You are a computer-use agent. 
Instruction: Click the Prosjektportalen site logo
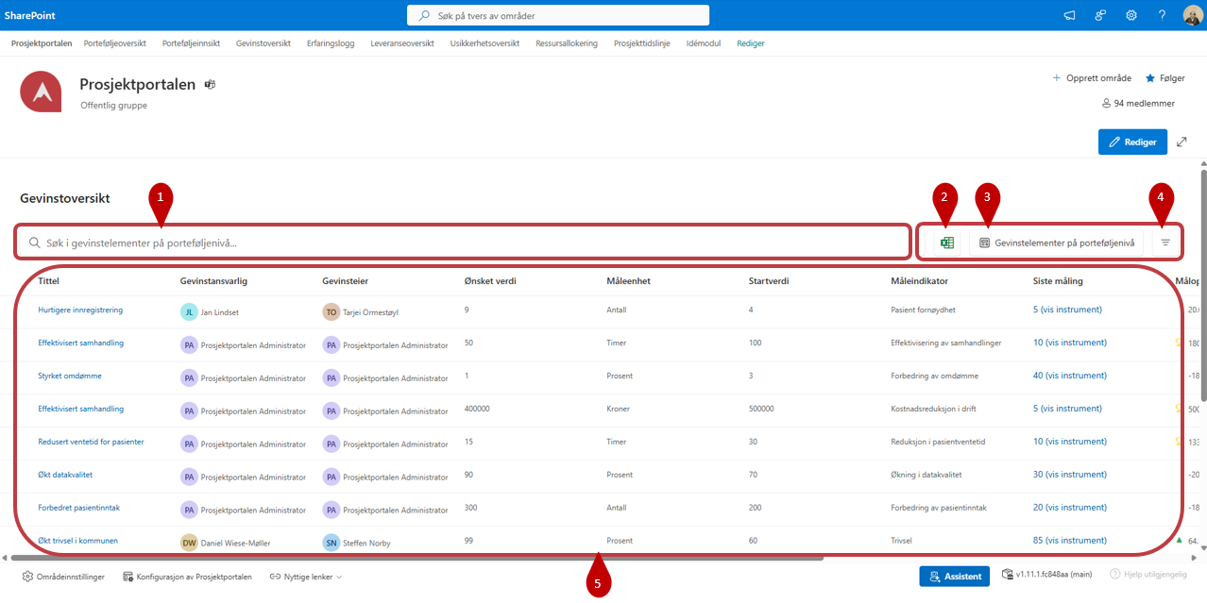pyautogui.click(x=42, y=91)
